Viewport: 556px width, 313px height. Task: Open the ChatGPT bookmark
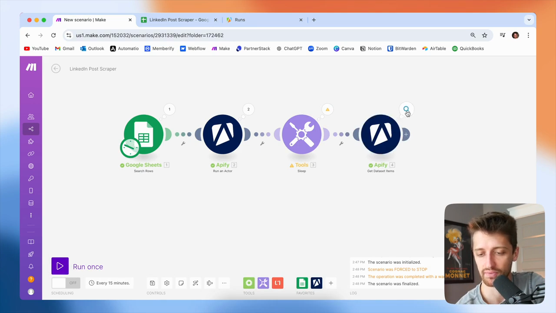[289, 49]
